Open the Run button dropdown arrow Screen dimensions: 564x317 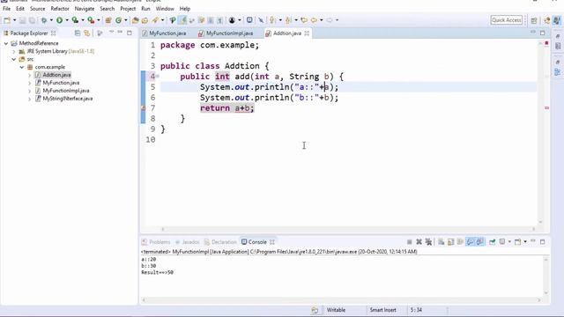click(67, 20)
